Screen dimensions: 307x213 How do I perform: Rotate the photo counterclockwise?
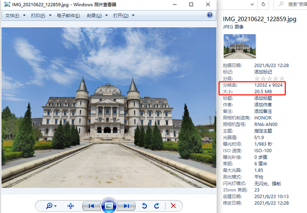[144, 205]
